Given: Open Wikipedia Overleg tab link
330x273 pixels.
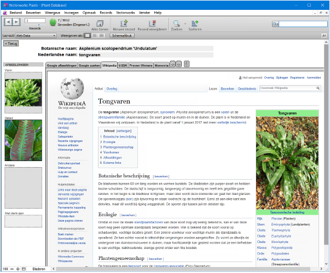Looking at the screenshot, I should coord(112,88).
